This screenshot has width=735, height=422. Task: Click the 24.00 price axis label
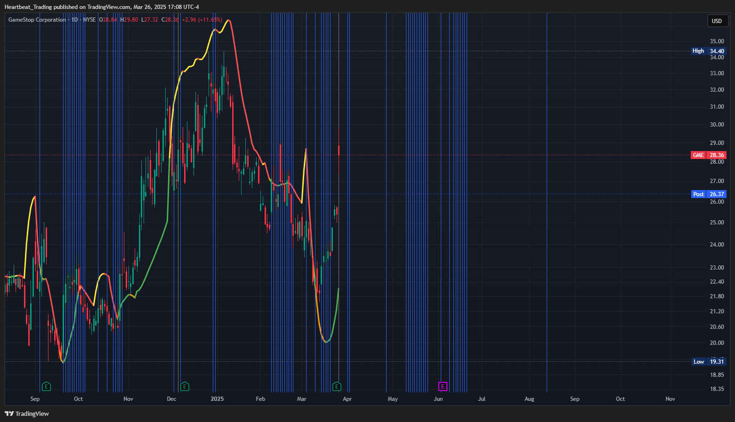click(717, 245)
